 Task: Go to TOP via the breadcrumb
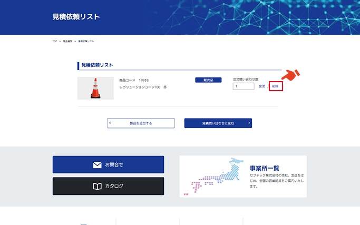[54, 41]
